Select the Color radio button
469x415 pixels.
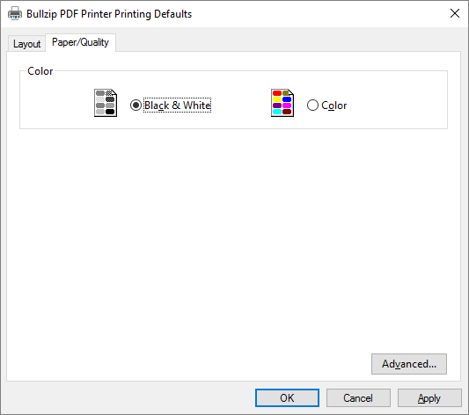pyautogui.click(x=312, y=106)
